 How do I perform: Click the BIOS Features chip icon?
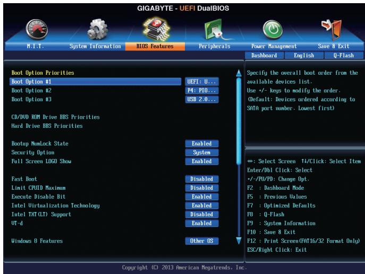(x=156, y=29)
